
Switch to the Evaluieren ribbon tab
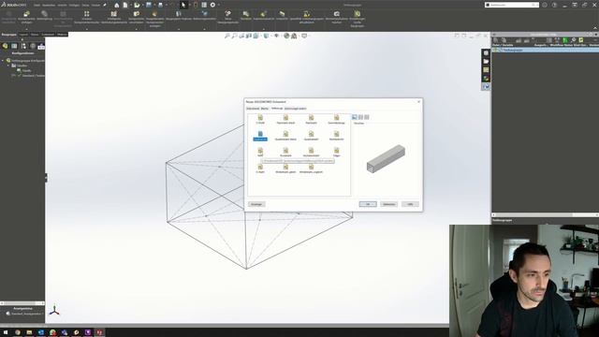point(48,35)
